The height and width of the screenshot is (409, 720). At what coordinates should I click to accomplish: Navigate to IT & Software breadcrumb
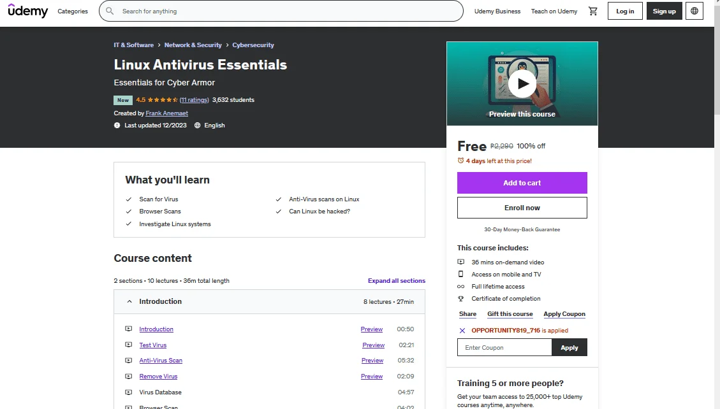pyautogui.click(x=134, y=45)
